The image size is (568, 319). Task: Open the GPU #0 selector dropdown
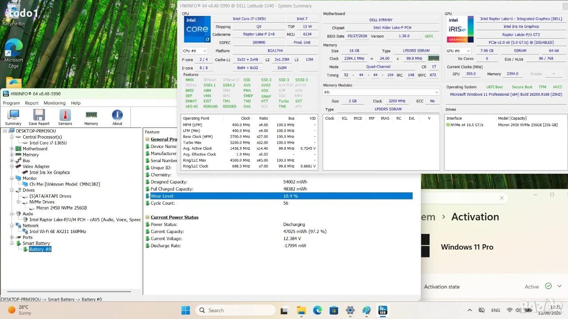[458, 51]
